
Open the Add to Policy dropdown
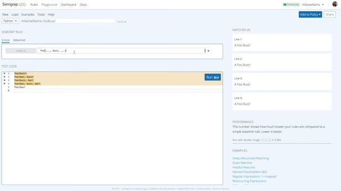(310, 14)
